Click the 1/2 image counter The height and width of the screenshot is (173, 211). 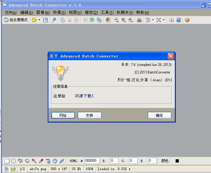(x=22, y=169)
